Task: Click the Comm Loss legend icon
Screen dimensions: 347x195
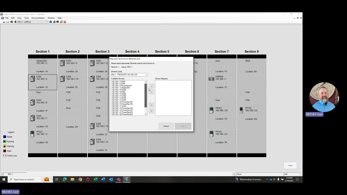Action: point(5,155)
